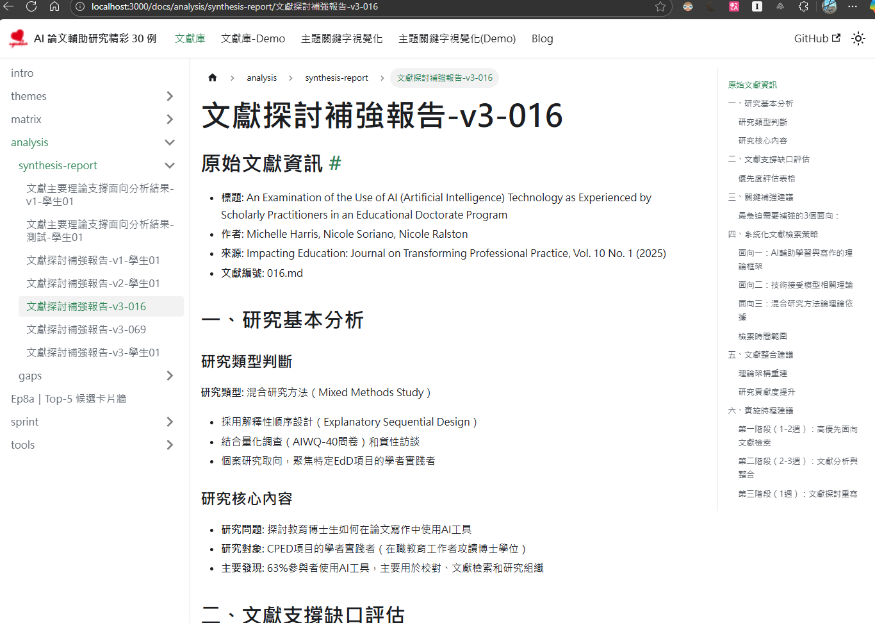Click the home icon in breadcrumbs

(213, 78)
